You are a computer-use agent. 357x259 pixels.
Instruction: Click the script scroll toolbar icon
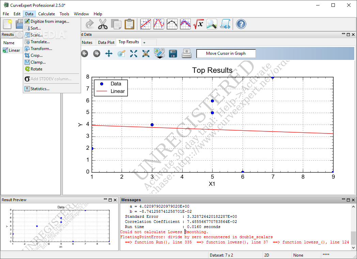click(225, 24)
